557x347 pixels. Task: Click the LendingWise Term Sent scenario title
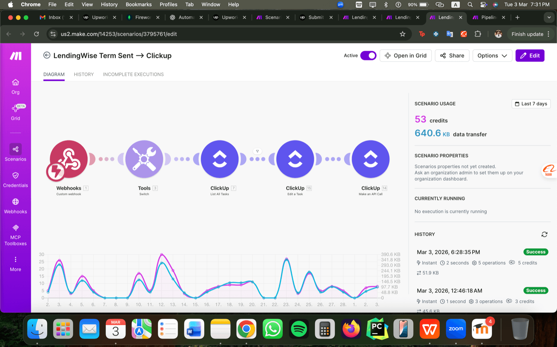tap(113, 56)
